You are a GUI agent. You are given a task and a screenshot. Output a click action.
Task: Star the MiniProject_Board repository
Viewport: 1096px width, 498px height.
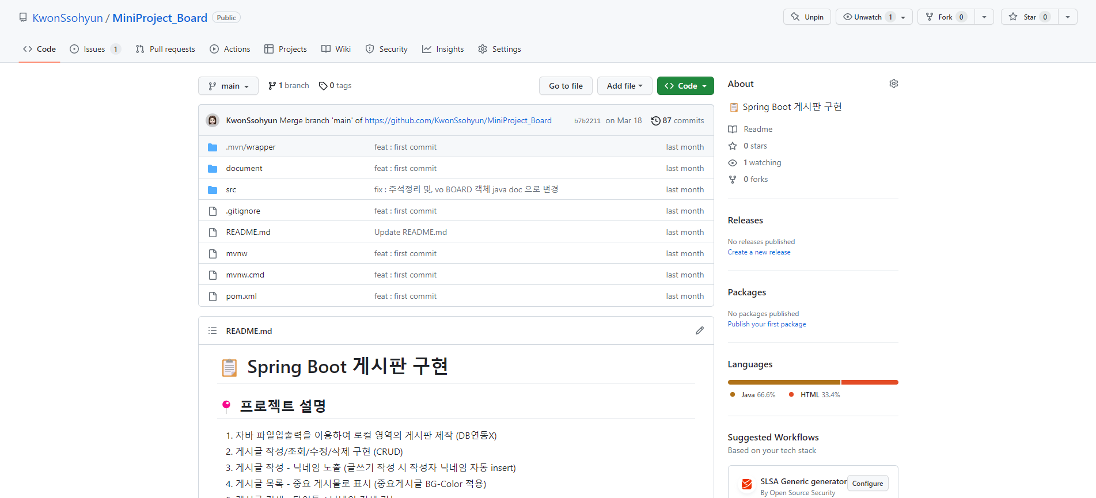(1030, 17)
